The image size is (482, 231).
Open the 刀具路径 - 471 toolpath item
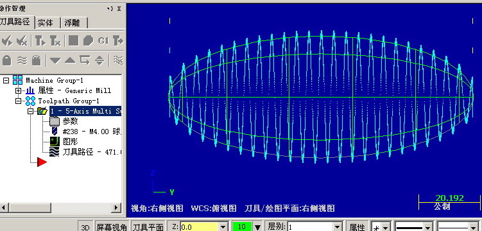[92, 151]
